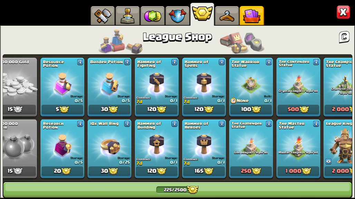Screen dimensions: 355x199
Task: Open info for Hammer of Heroes
Action: tap(222, 124)
